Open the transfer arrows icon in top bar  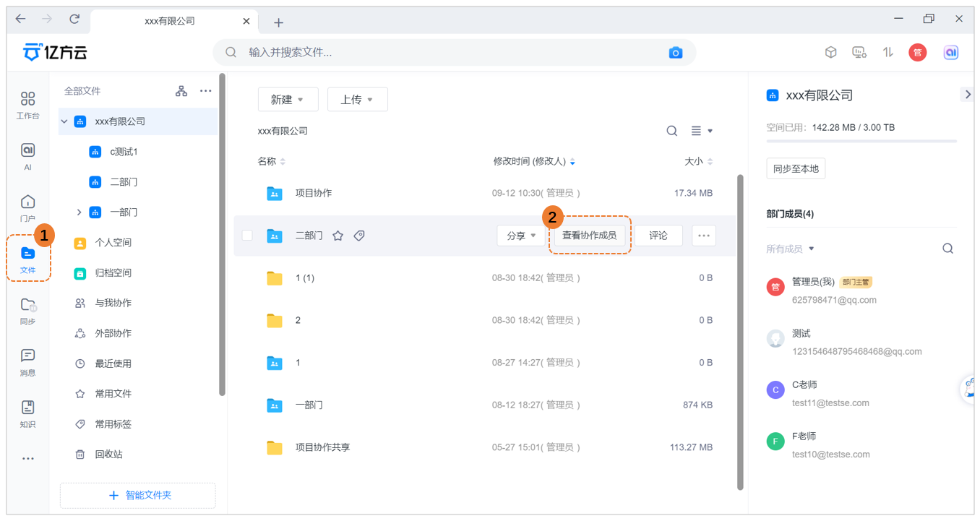coord(888,52)
